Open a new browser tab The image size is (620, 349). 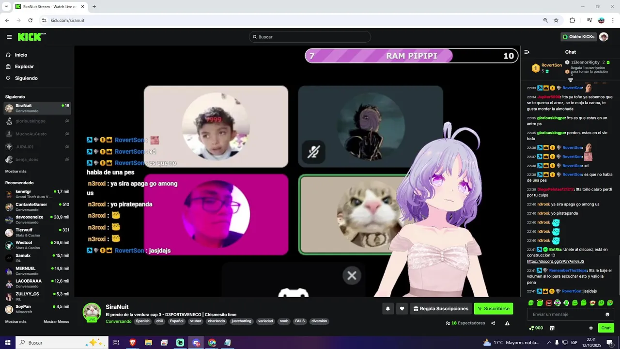click(94, 7)
